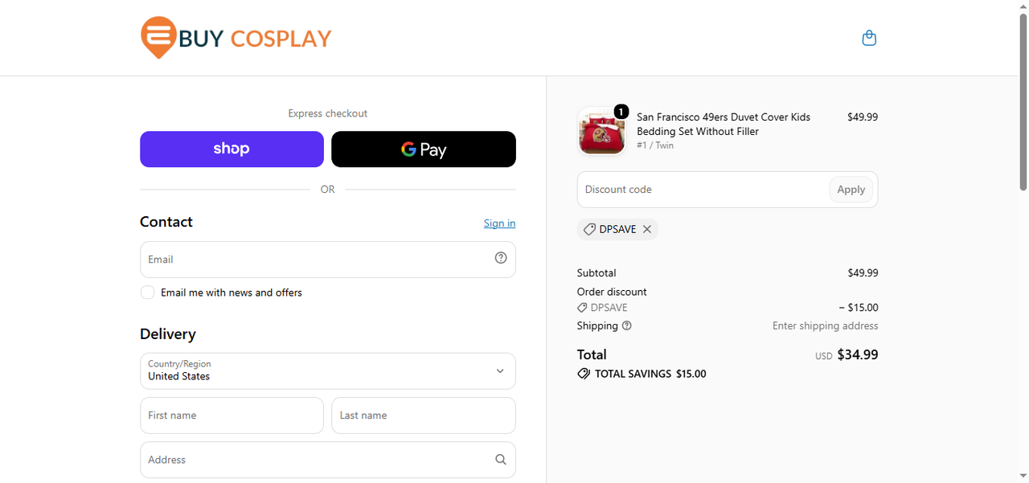Pay with Shop express checkout

pyautogui.click(x=232, y=149)
